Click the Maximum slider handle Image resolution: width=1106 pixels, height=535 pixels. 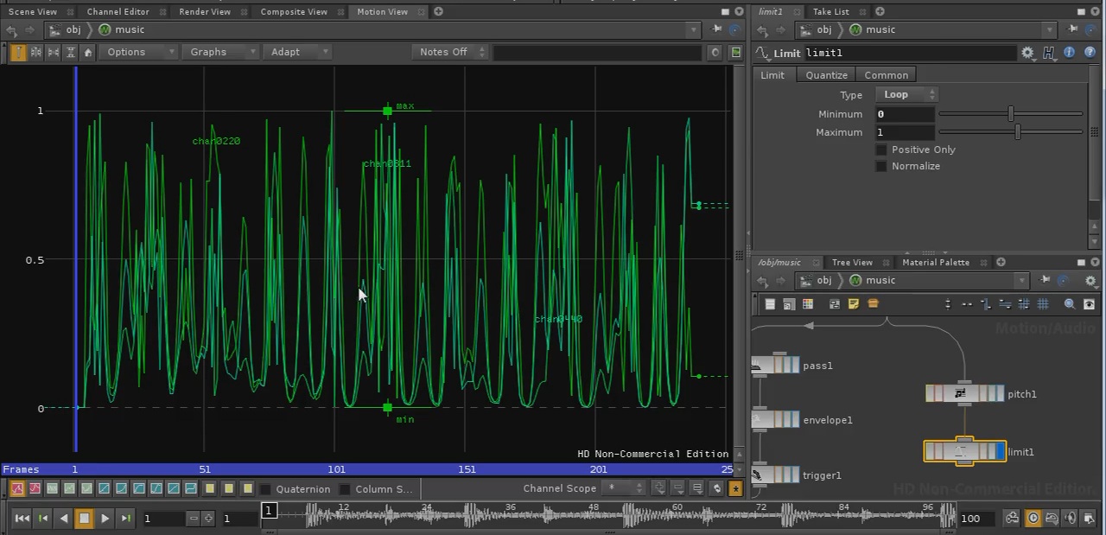[x=1017, y=131]
